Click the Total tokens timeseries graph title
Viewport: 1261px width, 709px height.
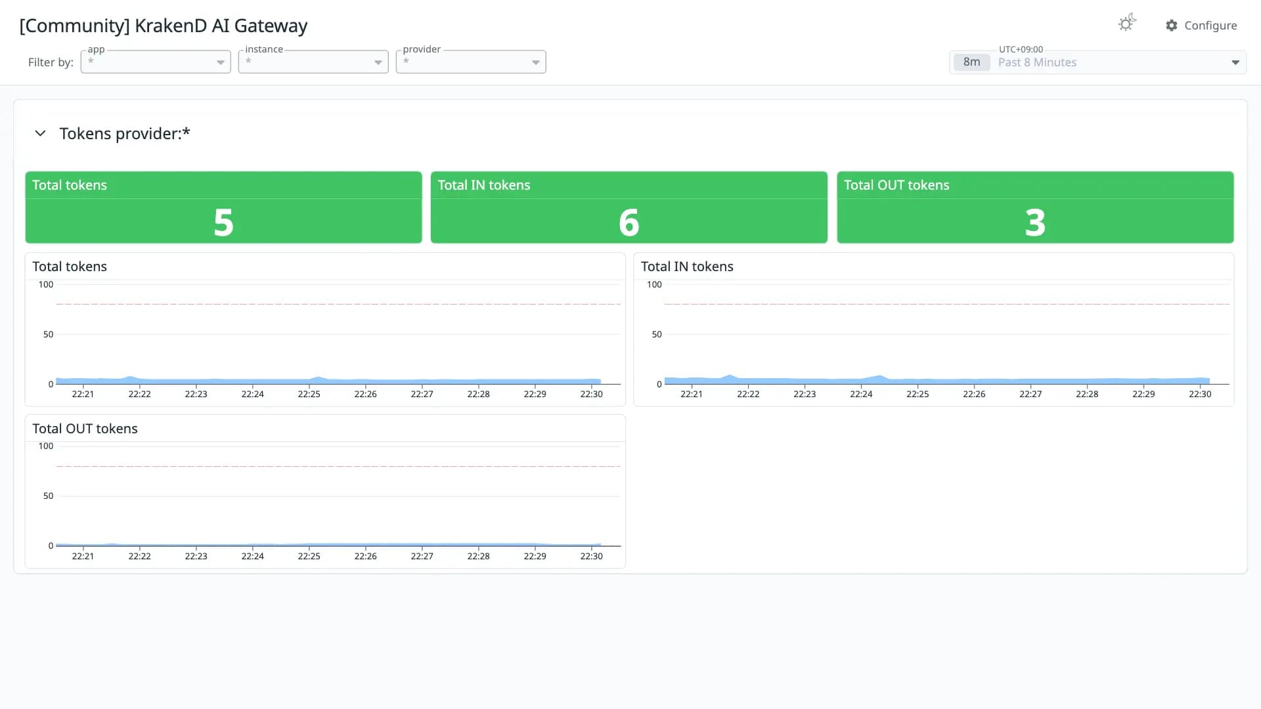point(70,267)
